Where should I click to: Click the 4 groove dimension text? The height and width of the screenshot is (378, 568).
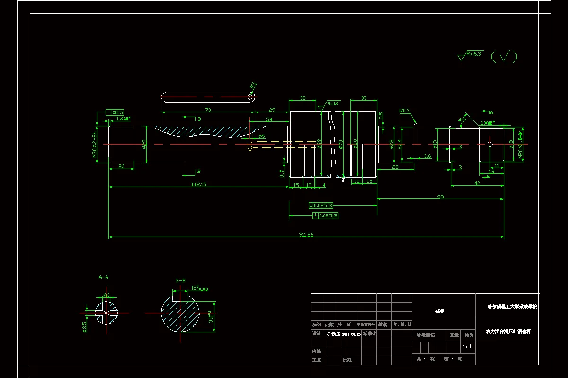[x=324, y=185]
